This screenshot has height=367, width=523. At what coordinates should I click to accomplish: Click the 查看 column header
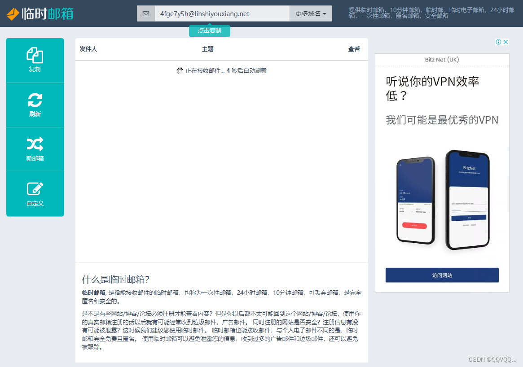click(x=354, y=49)
